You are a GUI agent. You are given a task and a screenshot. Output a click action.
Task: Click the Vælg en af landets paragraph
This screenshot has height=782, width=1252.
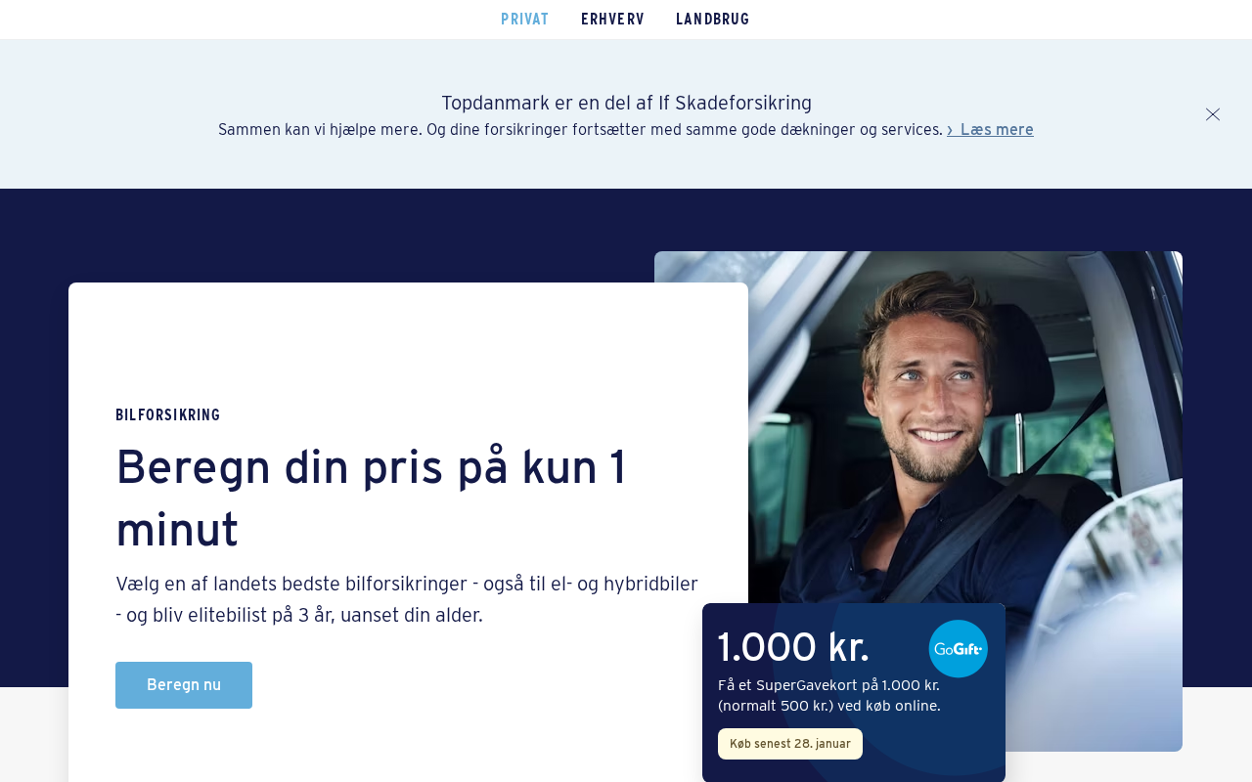click(x=407, y=600)
